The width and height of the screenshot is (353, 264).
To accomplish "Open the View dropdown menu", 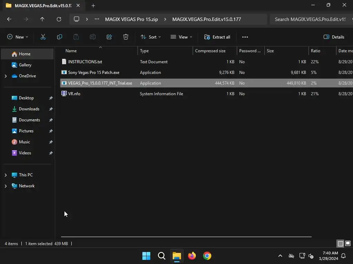I will [x=181, y=37].
